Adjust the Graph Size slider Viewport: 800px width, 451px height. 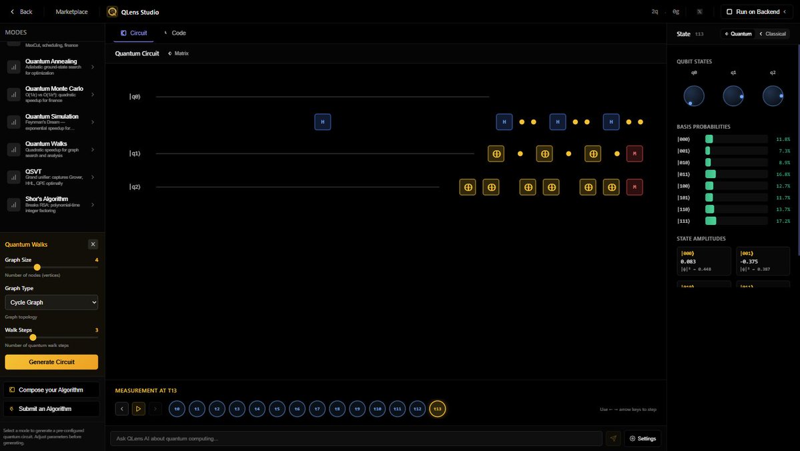(x=51, y=268)
